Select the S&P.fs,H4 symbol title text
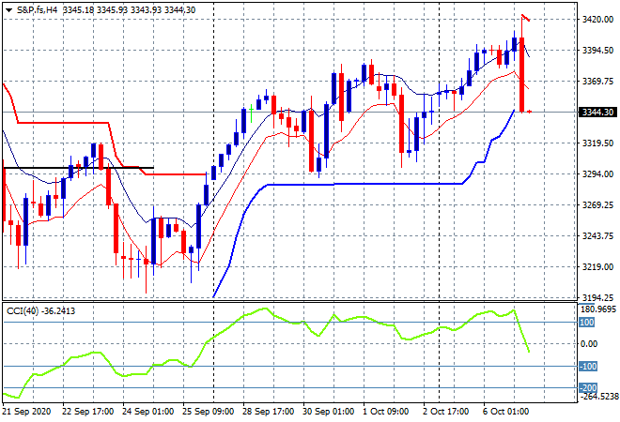Image resolution: width=620 pixels, height=422 pixels. (37, 10)
